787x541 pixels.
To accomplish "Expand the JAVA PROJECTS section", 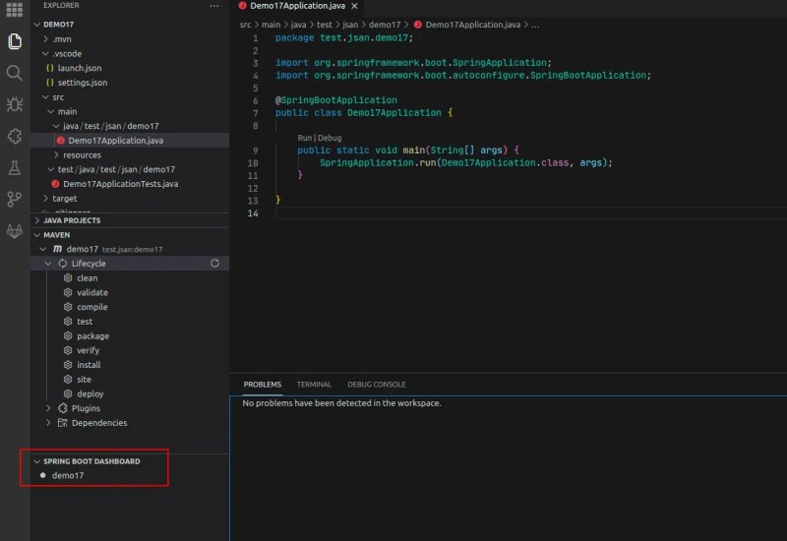I will point(36,220).
